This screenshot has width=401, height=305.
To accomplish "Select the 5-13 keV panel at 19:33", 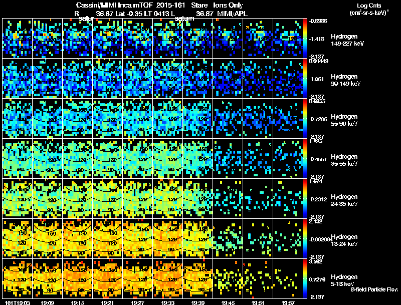I will click(x=168, y=279).
